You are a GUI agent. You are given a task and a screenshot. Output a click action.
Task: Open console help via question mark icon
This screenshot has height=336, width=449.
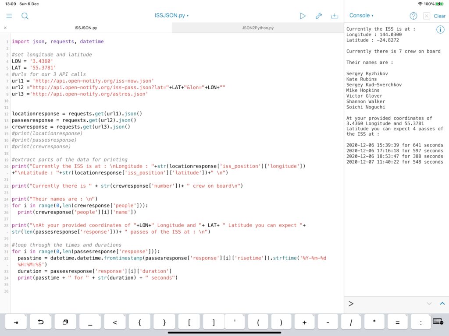413,16
